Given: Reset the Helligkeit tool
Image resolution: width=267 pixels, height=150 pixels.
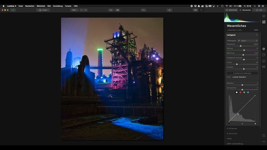Looking at the screenshot, I should (x=257, y=35).
